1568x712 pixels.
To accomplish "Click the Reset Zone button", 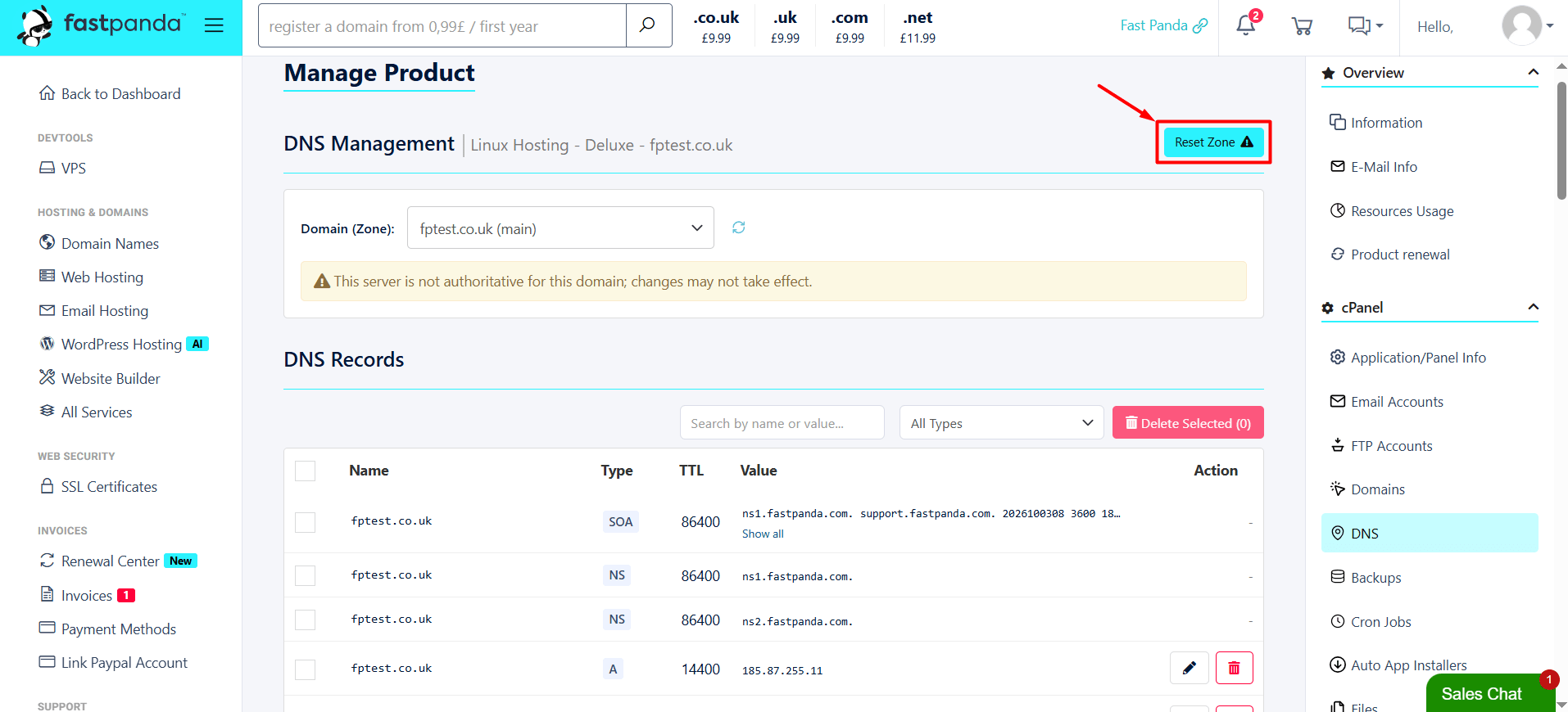I will click(1213, 142).
